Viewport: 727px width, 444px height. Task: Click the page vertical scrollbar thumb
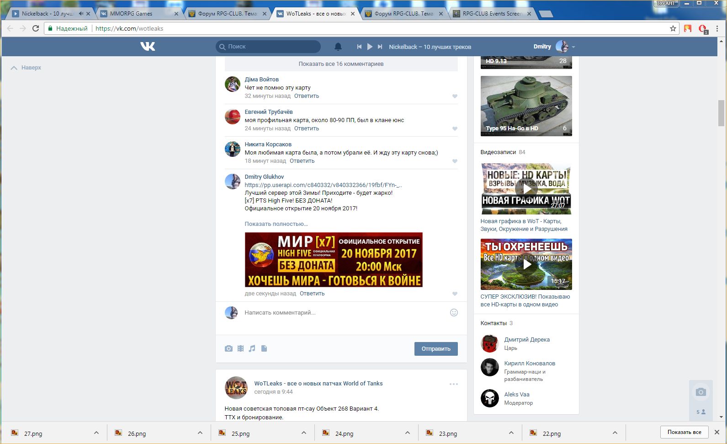click(721, 113)
